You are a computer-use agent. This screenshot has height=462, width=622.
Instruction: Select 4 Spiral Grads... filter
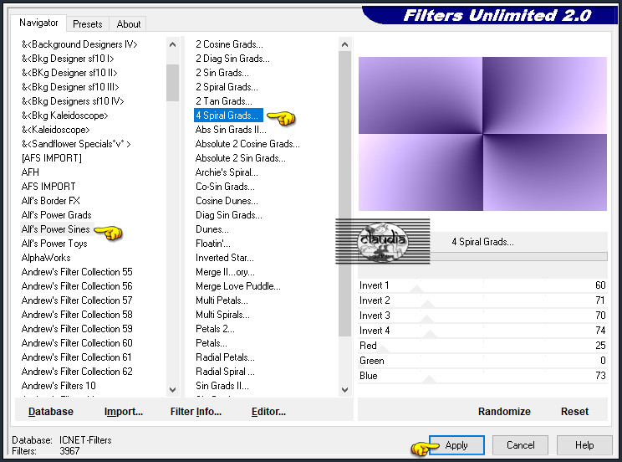(228, 116)
